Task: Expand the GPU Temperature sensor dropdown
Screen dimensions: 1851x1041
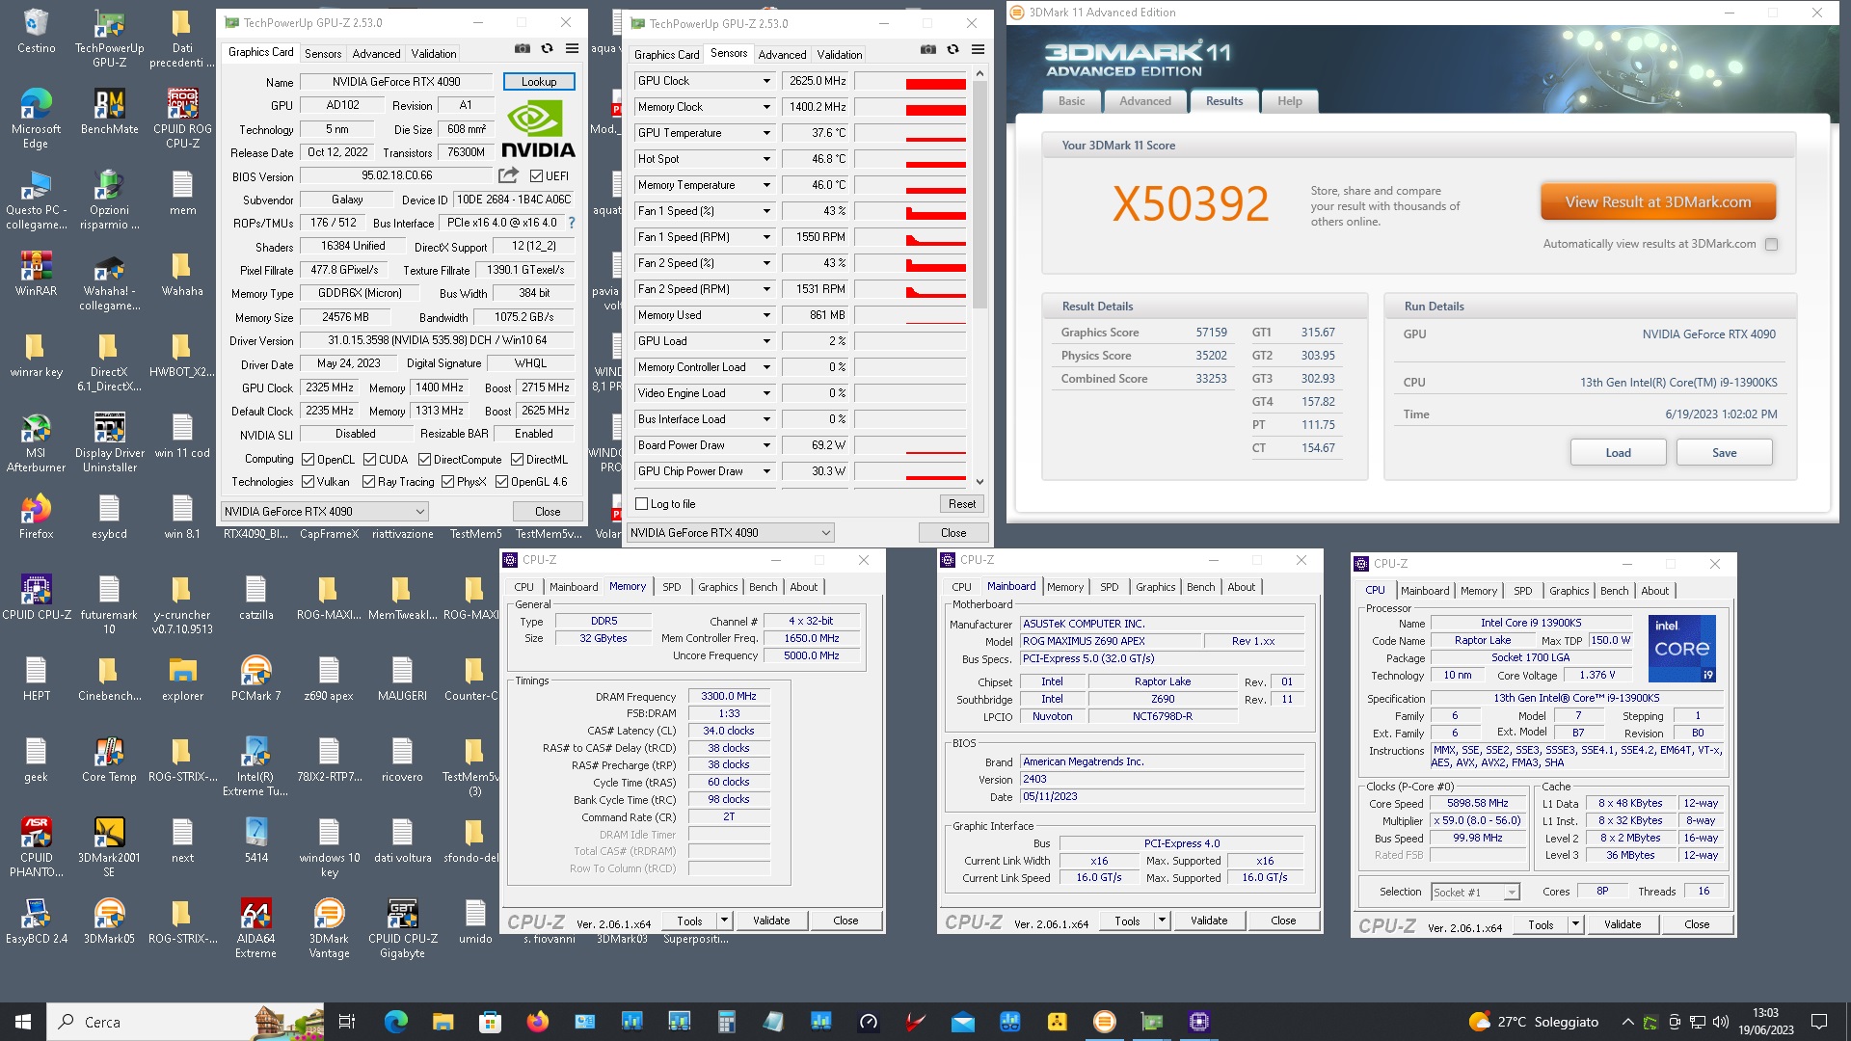Action: 766,133
